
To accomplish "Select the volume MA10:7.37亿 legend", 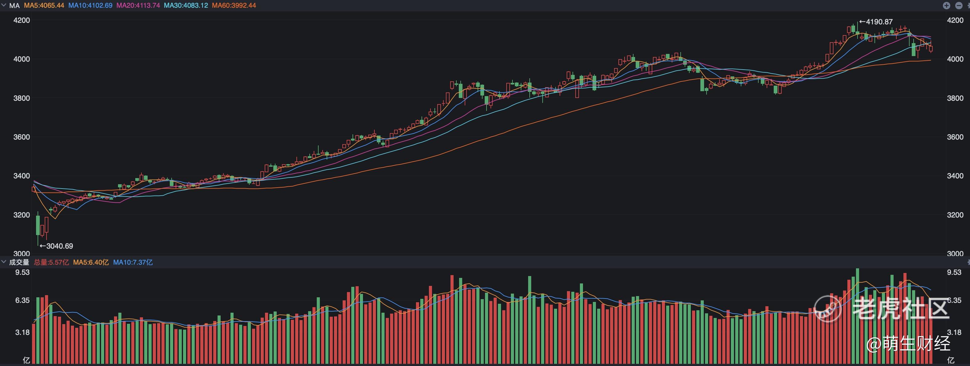I will coord(133,262).
